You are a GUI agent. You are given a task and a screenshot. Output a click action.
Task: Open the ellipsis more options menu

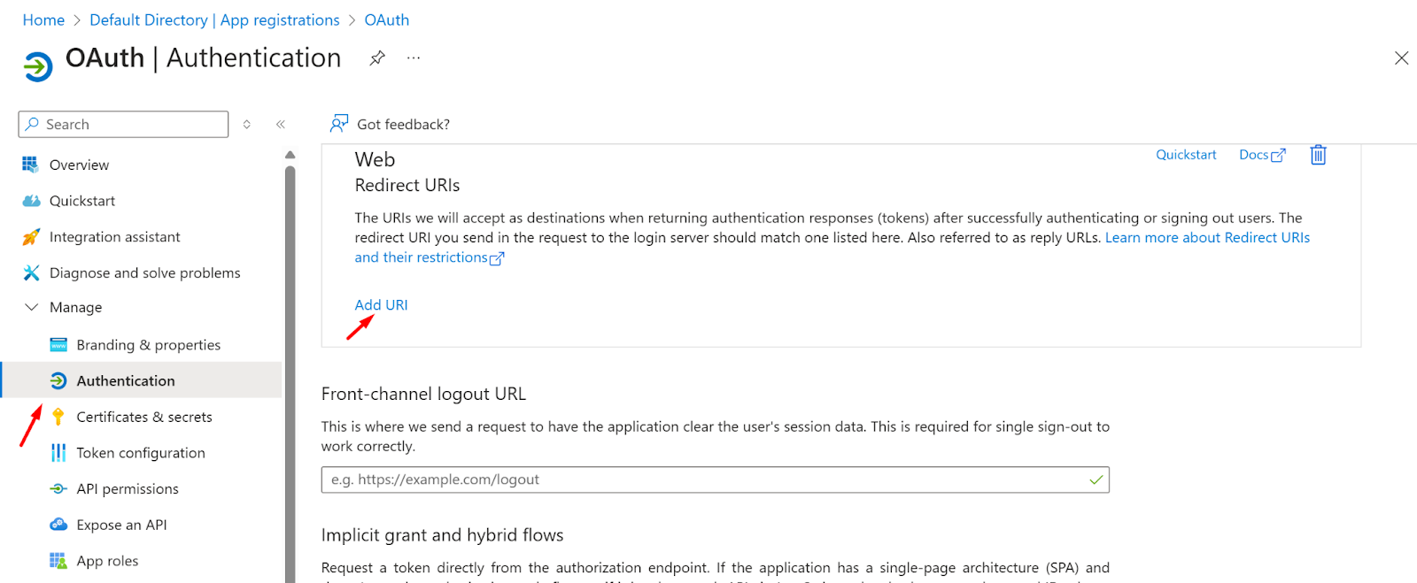tap(414, 58)
